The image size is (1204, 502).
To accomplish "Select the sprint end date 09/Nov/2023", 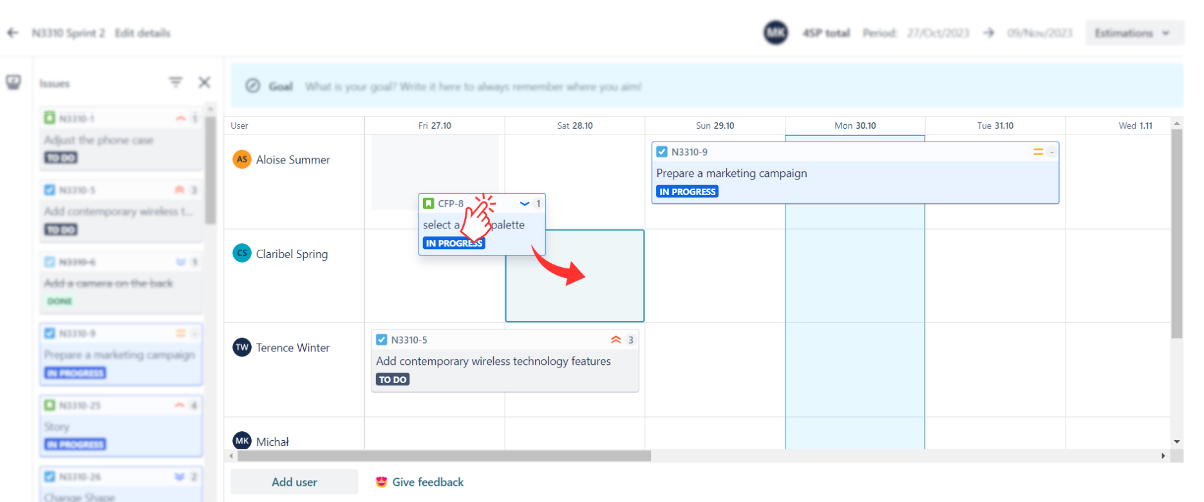I will click(1040, 33).
